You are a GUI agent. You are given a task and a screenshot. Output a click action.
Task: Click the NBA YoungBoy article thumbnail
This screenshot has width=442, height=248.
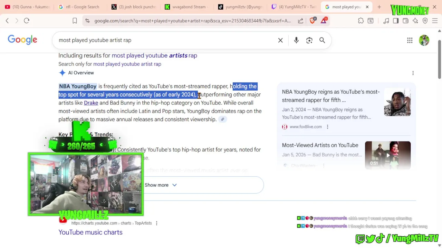click(x=397, y=102)
